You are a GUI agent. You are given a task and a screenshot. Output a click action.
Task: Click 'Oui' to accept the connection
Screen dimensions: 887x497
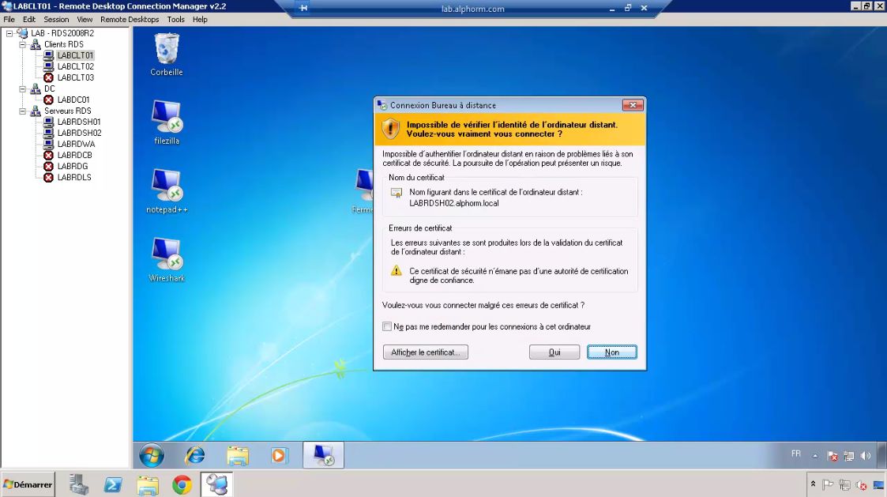(554, 352)
